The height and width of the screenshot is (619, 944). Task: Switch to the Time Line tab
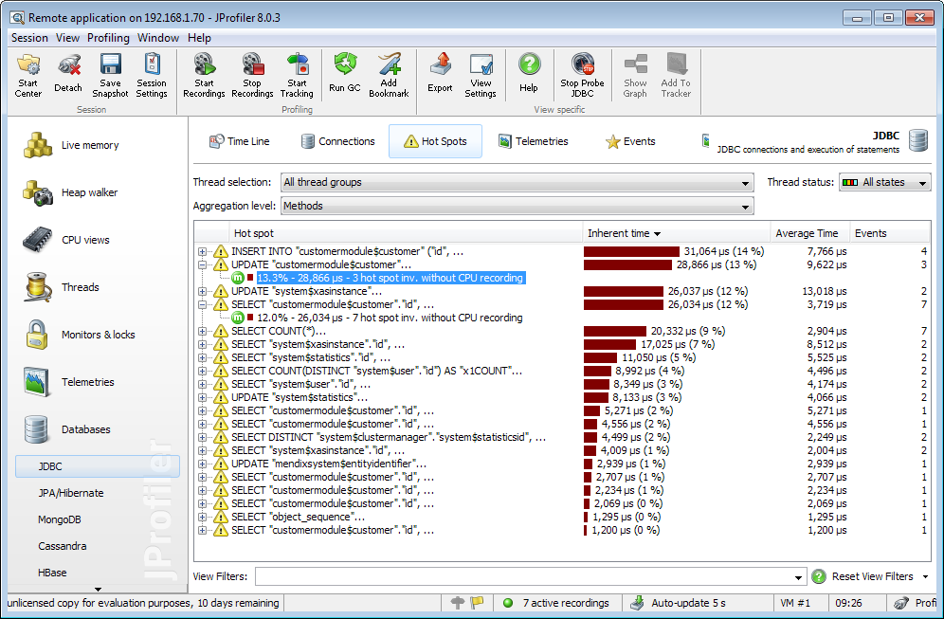239,141
